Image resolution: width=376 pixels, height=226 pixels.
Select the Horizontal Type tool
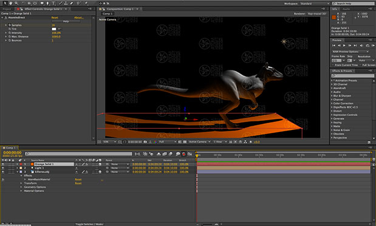[53, 3]
